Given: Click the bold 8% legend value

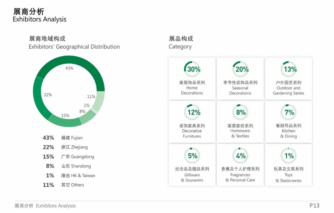Looking at the screenshot, I should (x=50, y=166).
